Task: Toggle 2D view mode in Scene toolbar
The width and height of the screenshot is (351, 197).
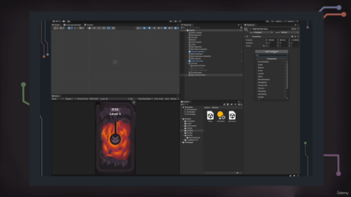Action: tap(144, 28)
